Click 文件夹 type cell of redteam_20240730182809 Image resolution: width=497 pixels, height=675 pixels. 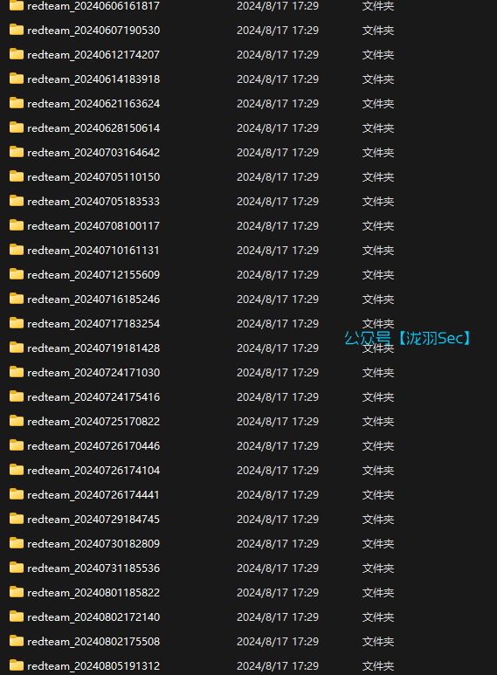[x=378, y=544]
